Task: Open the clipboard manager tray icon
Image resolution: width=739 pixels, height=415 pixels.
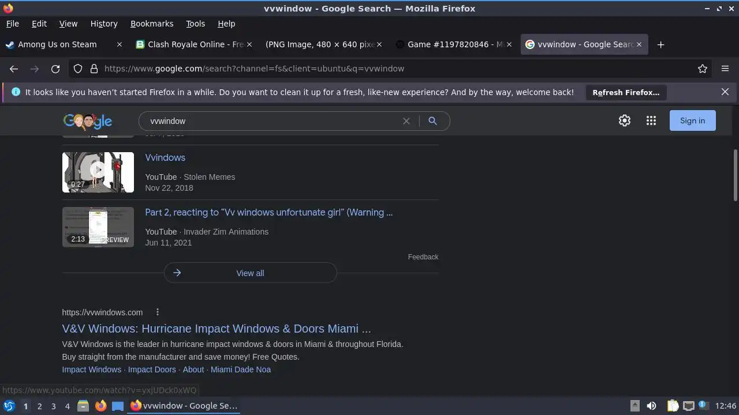Action: [x=673, y=406]
